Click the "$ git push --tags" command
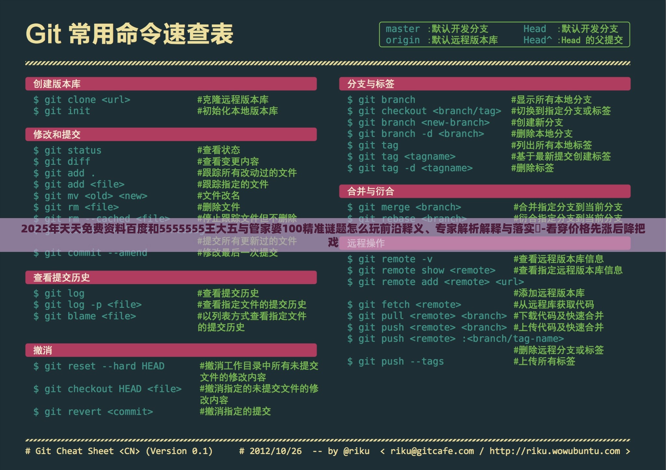666x470 pixels. pos(395,362)
